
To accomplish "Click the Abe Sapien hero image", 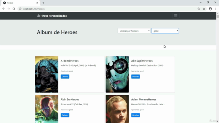I will tap(117, 74).
